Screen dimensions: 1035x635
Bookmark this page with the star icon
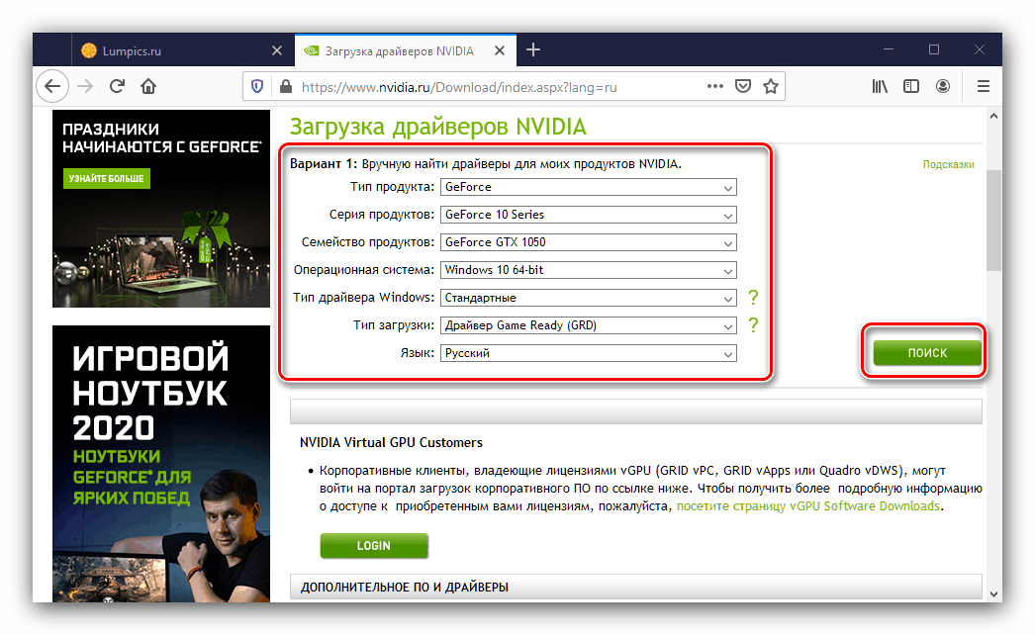tap(770, 86)
